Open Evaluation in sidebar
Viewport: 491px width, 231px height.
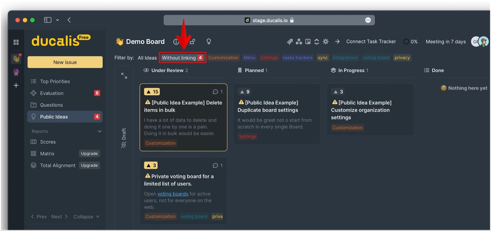65,93
